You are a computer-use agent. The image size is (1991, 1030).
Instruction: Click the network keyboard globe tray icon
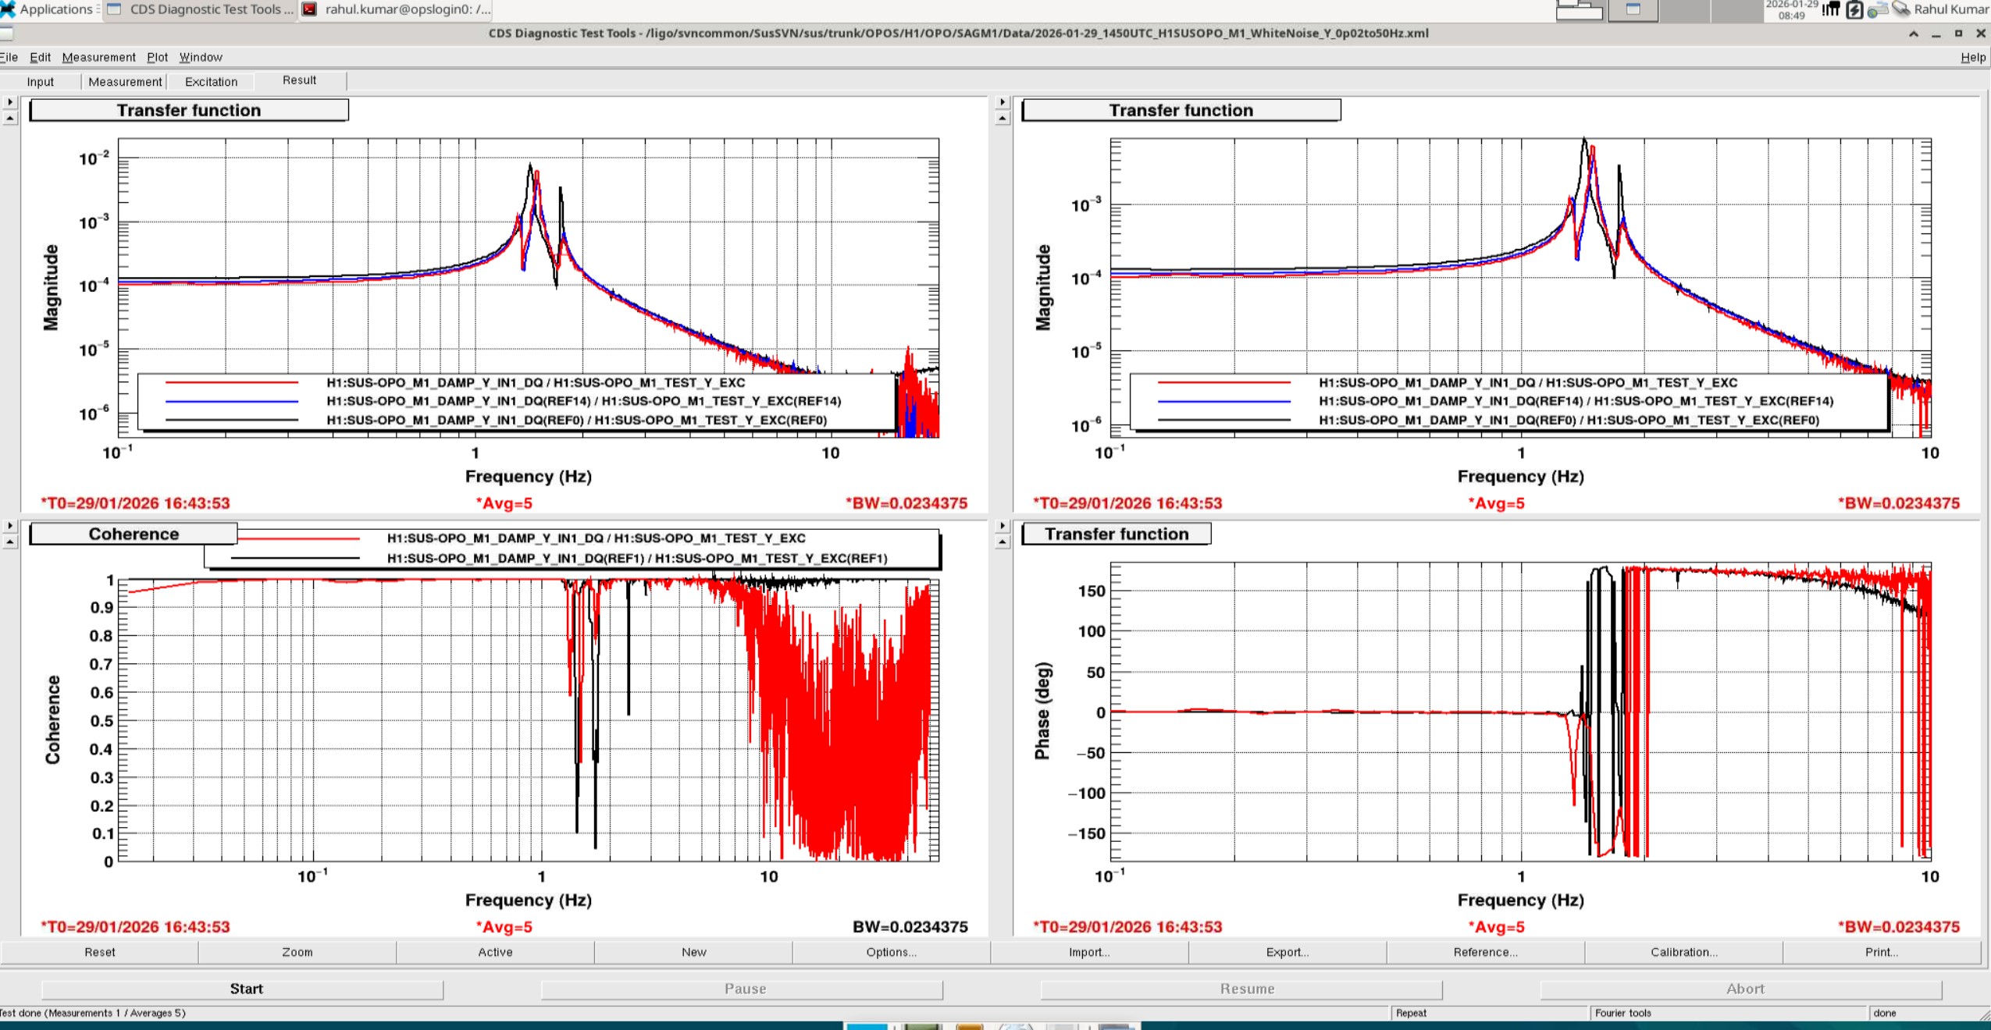pyautogui.click(x=1876, y=10)
